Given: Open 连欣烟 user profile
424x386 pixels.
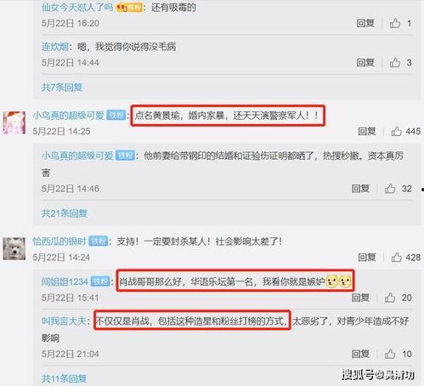Looking at the screenshot, I should pyautogui.click(x=55, y=47).
